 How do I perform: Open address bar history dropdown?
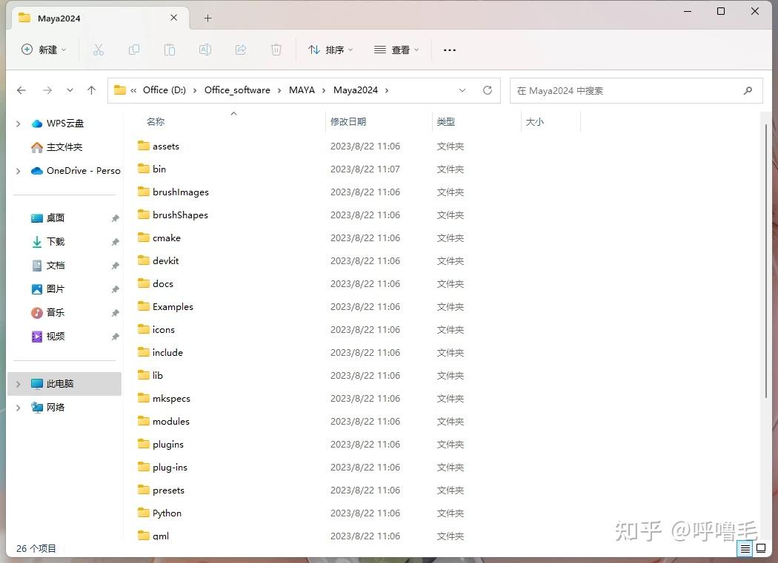pyautogui.click(x=462, y=90)
